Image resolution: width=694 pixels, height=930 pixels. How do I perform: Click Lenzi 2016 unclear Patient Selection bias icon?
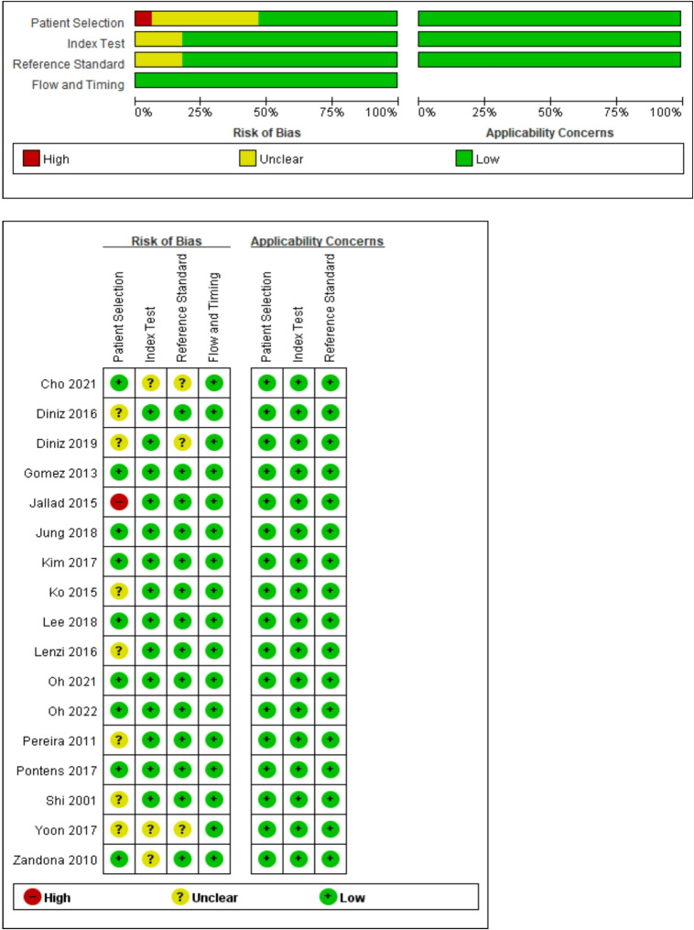119,651
